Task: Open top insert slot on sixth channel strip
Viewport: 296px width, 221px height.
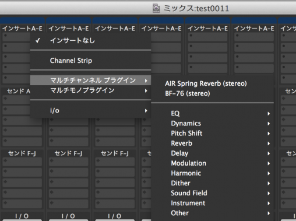Action: [x=254, y=37]
